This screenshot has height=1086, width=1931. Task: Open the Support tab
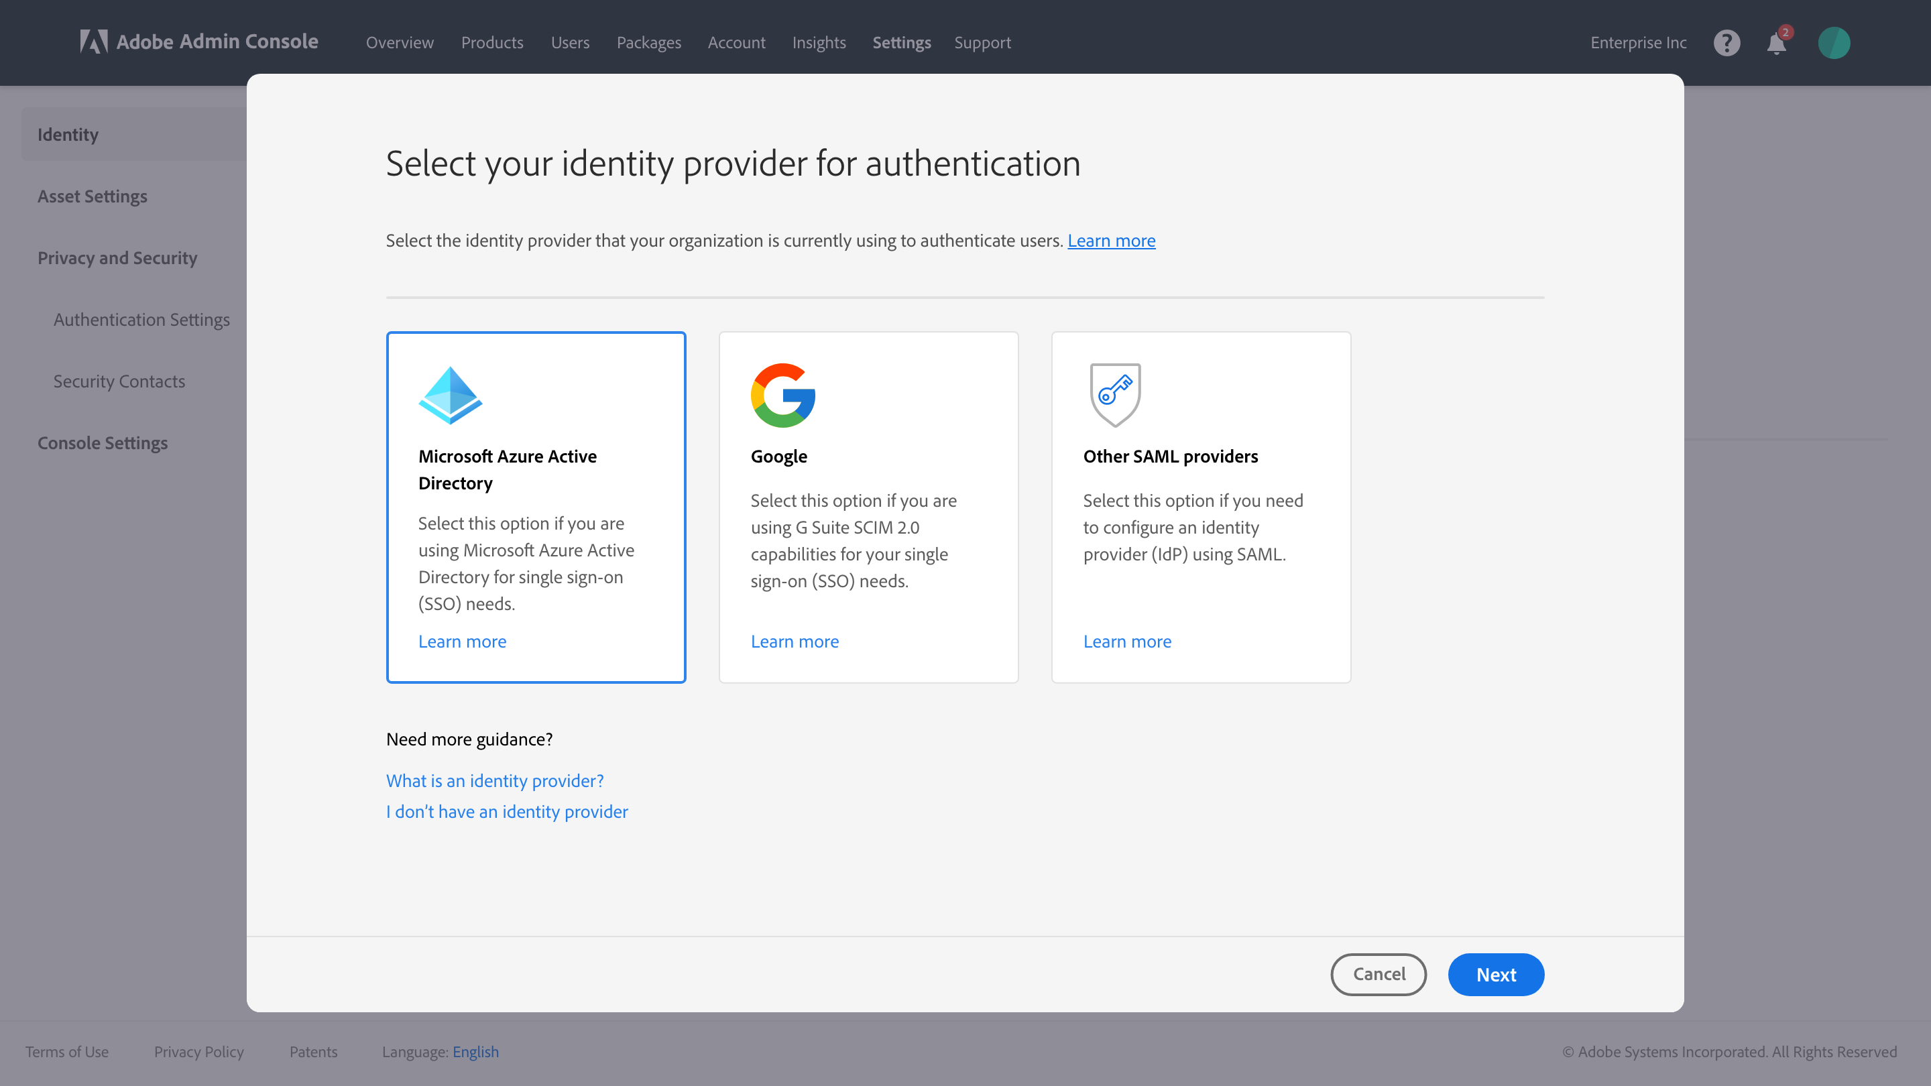(x=982, y=43)
